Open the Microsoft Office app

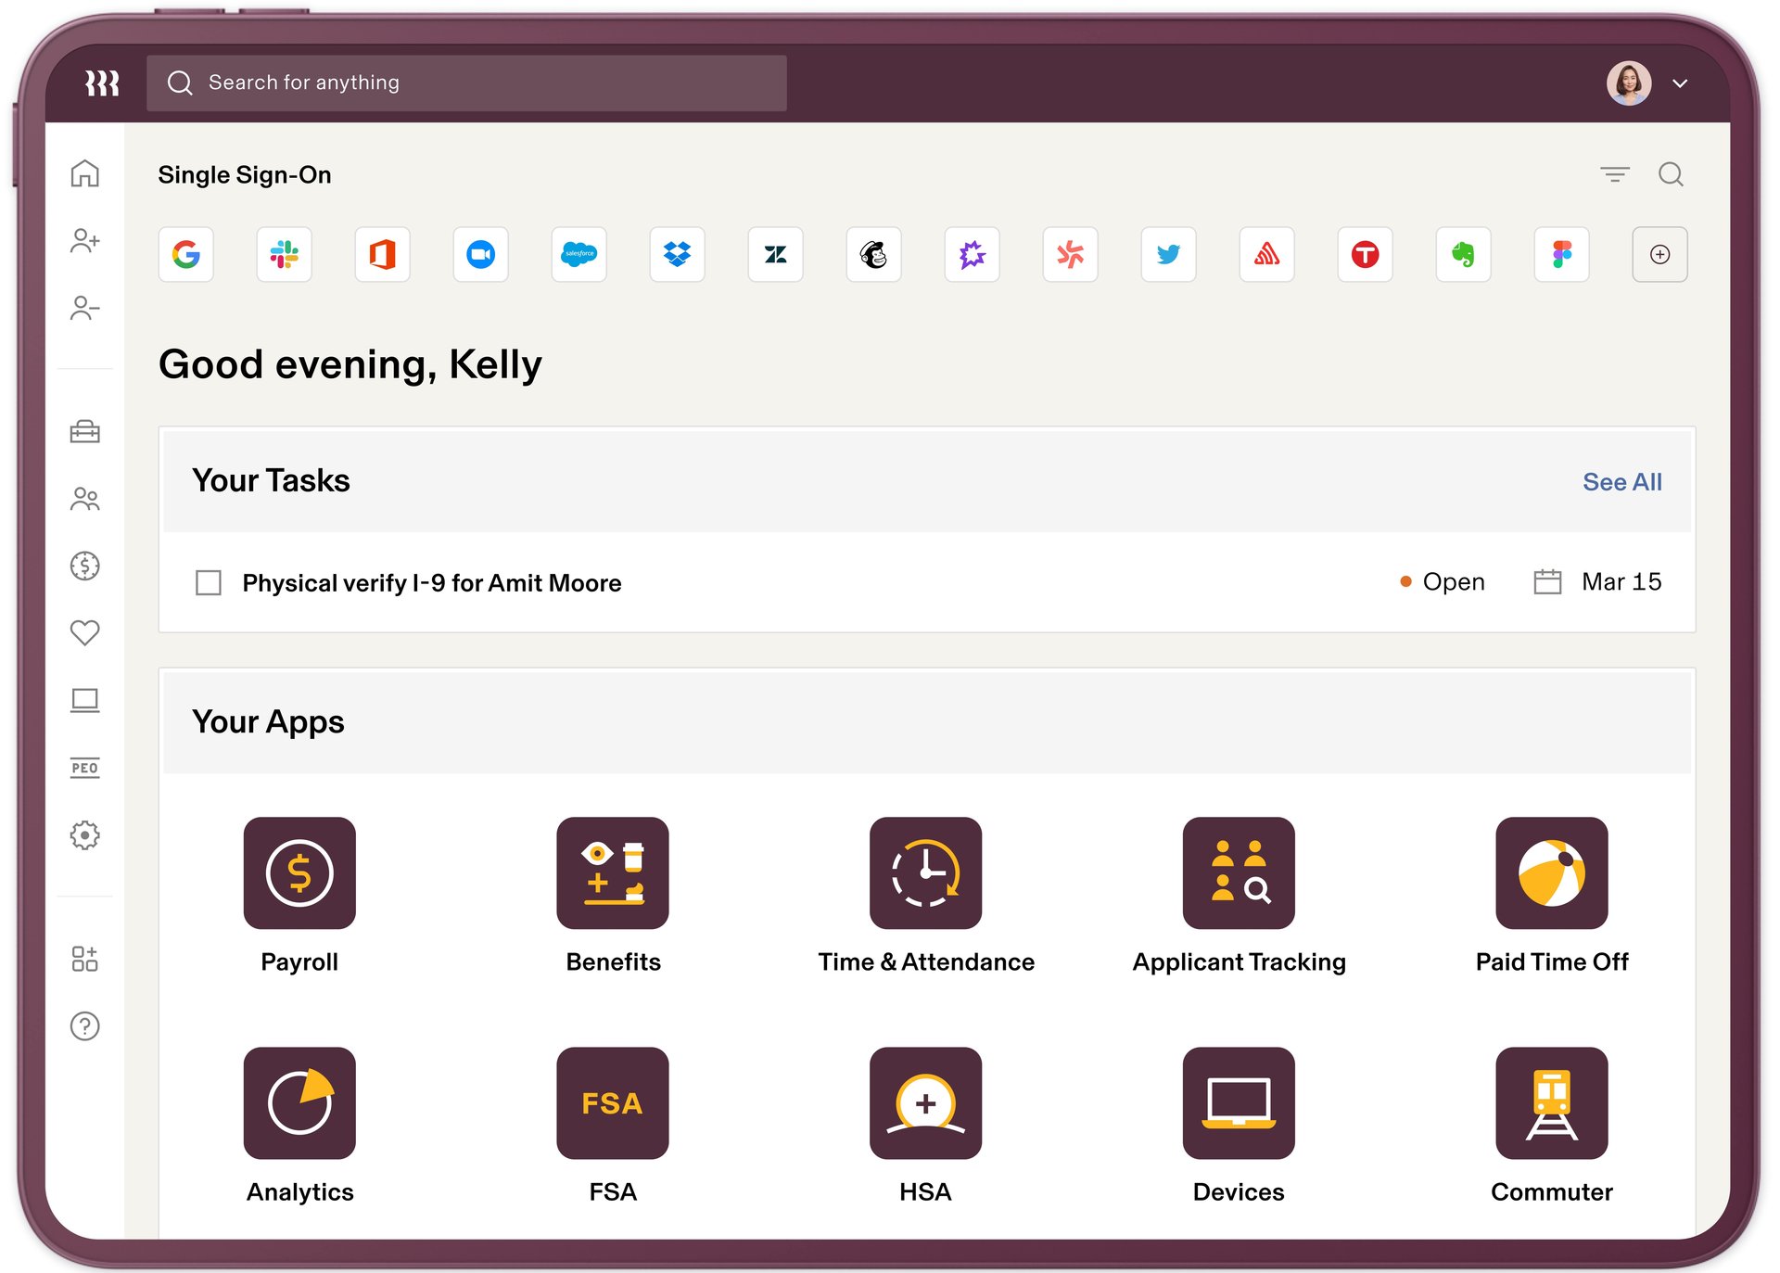[382, 254]
